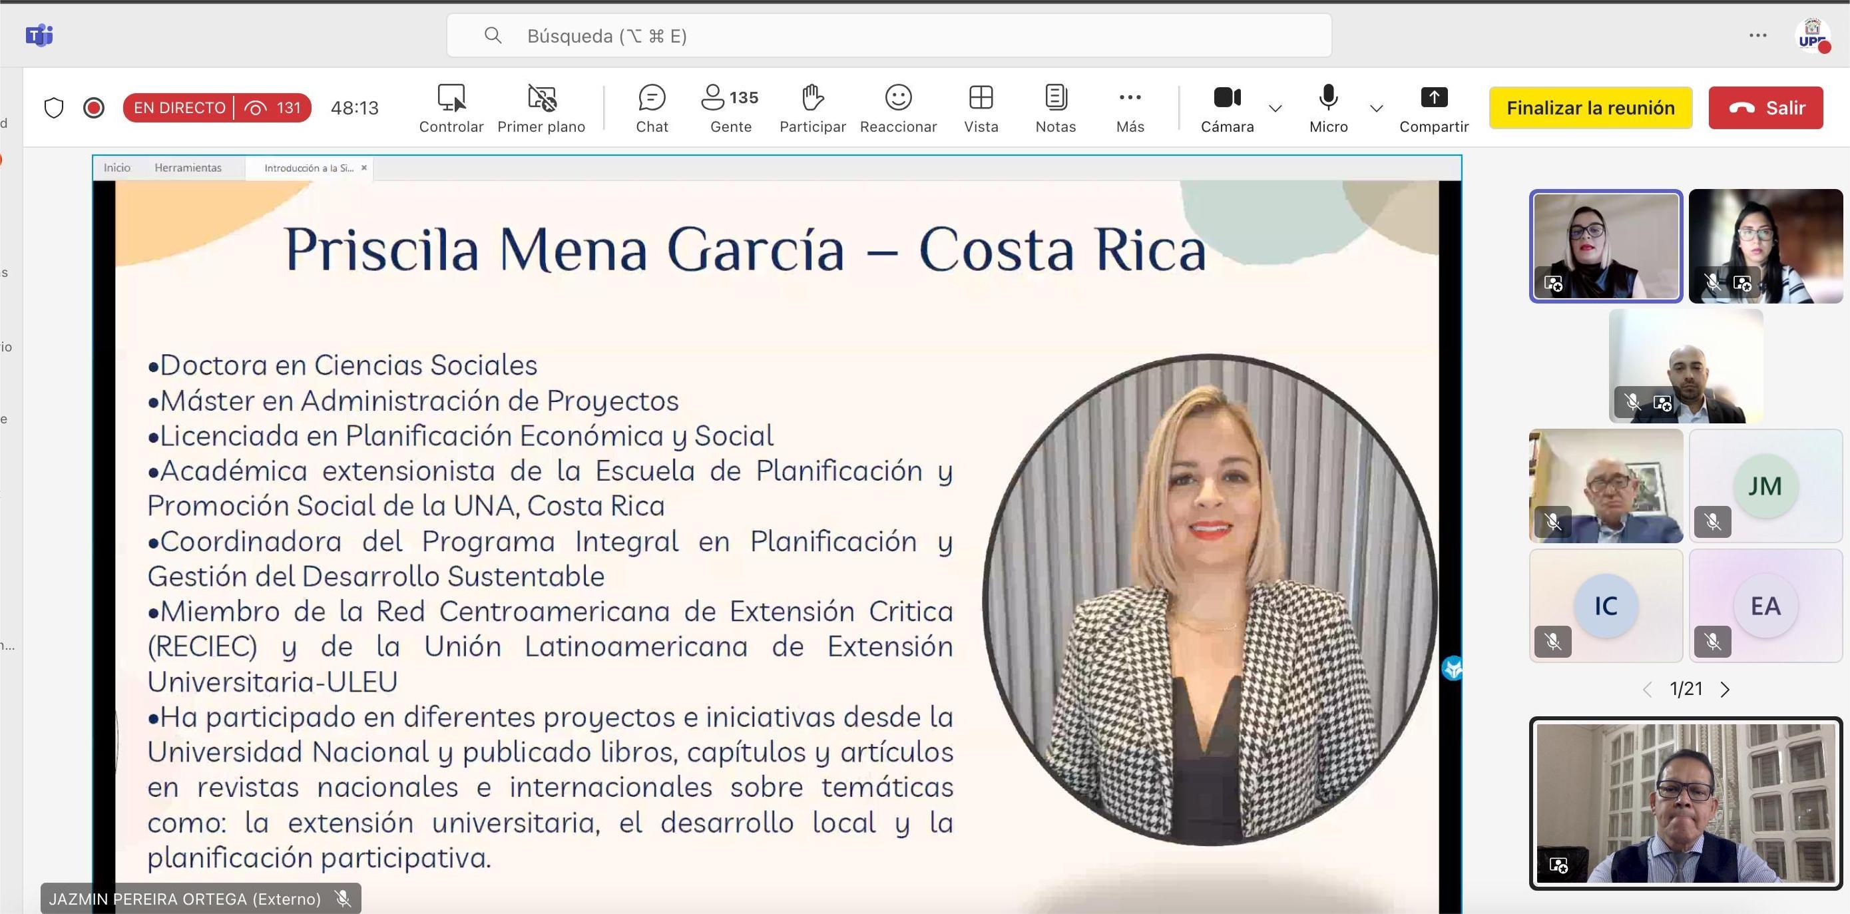Select the Herramientas tab
This screenshot has height=914, width=1850.
188,167
